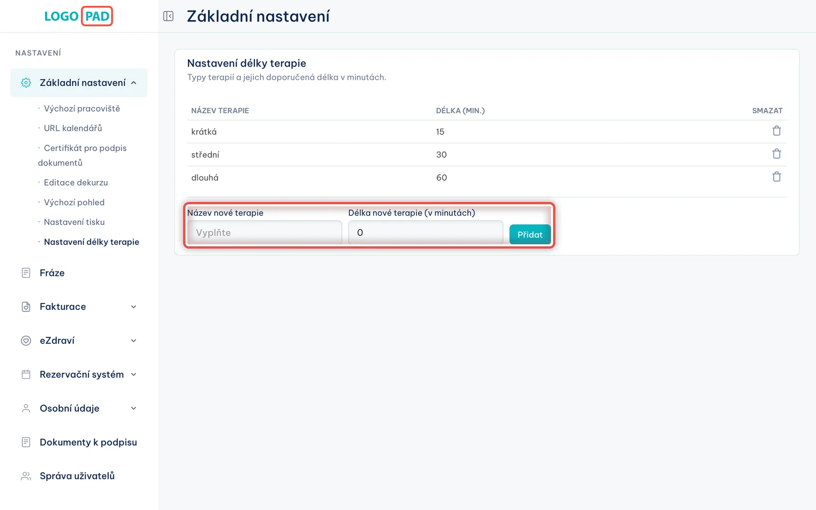
Task: Click the trash icon for dlouhá therapy
Action: (x=777, y=177)
